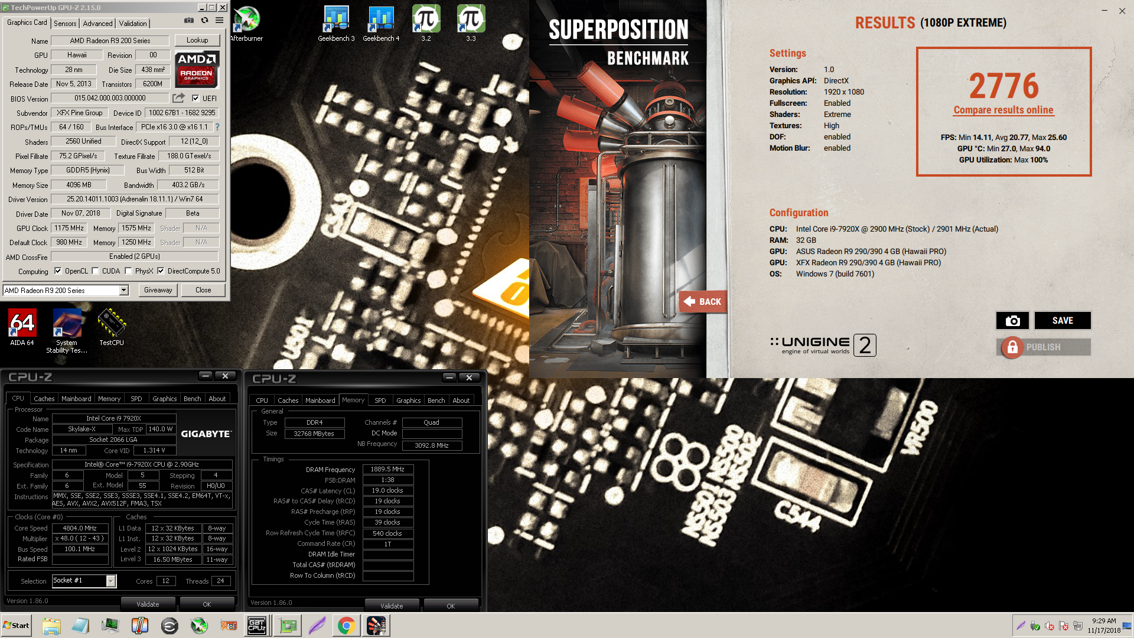Open the Bench tab in left CPU-Z window
Viewport: 1134px width, 638px height.
point(193,399)
